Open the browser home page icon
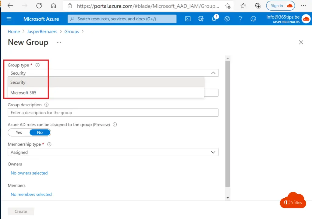This screenshot has width=312, height=219. click(53, 5)
